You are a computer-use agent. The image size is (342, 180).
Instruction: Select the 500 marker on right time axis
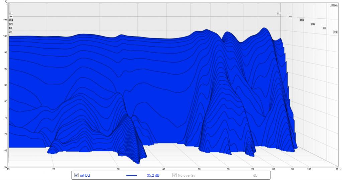pos(335,32)
